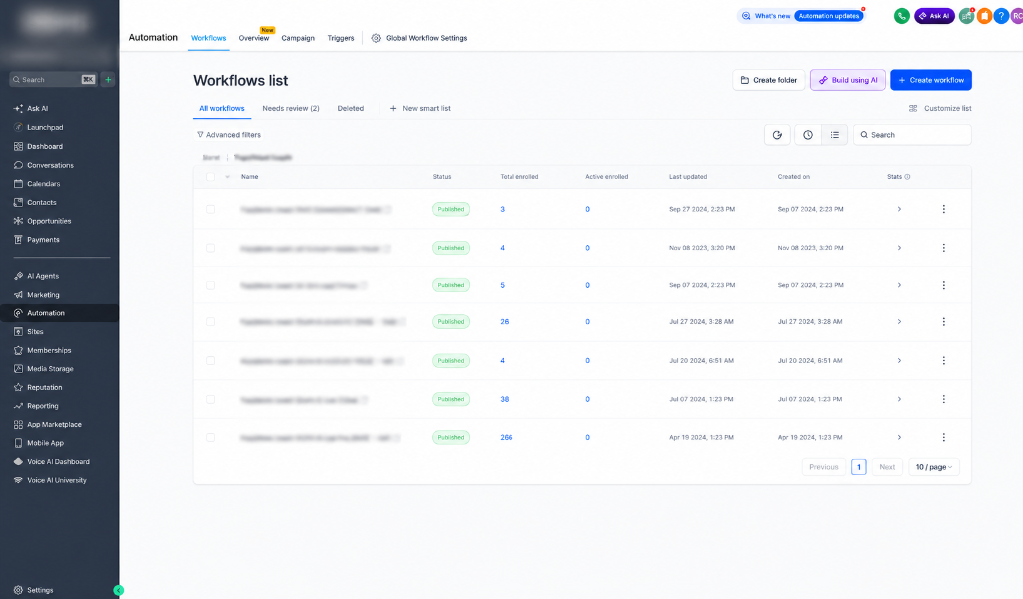Collapse sidebar with green arrow
Screen dimensions: 1023x599
pyautogui.click(x=118, y=591)
